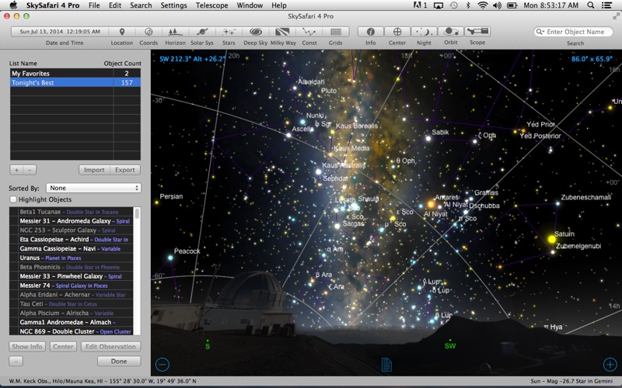The width and height of the screenshot is (622, 388).
Task: Click Saturn on the sky chart
Action: 552,239
